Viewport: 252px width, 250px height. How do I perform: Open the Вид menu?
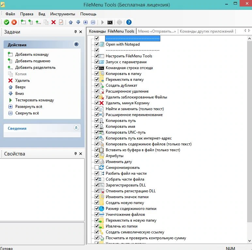42,14
